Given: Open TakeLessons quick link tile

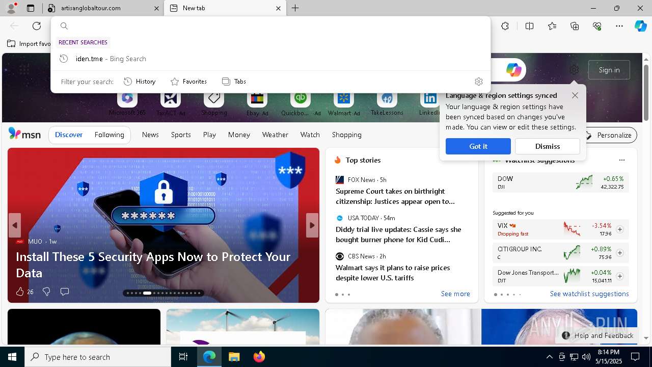Looking at the screenshot, I should point(387,104).
